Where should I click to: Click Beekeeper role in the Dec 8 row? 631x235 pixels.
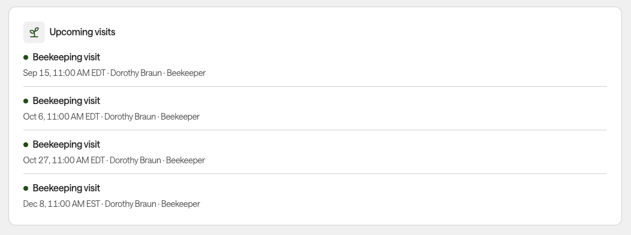(x=180, y=204)
